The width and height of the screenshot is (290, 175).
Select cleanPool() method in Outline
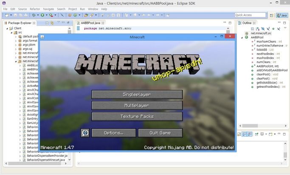(263, 75)
